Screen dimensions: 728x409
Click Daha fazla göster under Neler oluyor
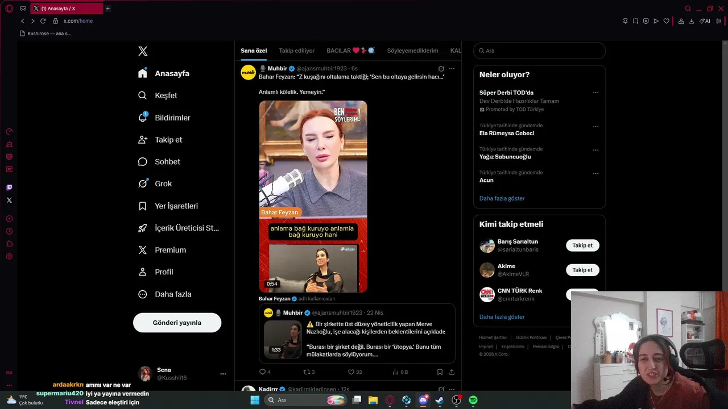point(502,198)
